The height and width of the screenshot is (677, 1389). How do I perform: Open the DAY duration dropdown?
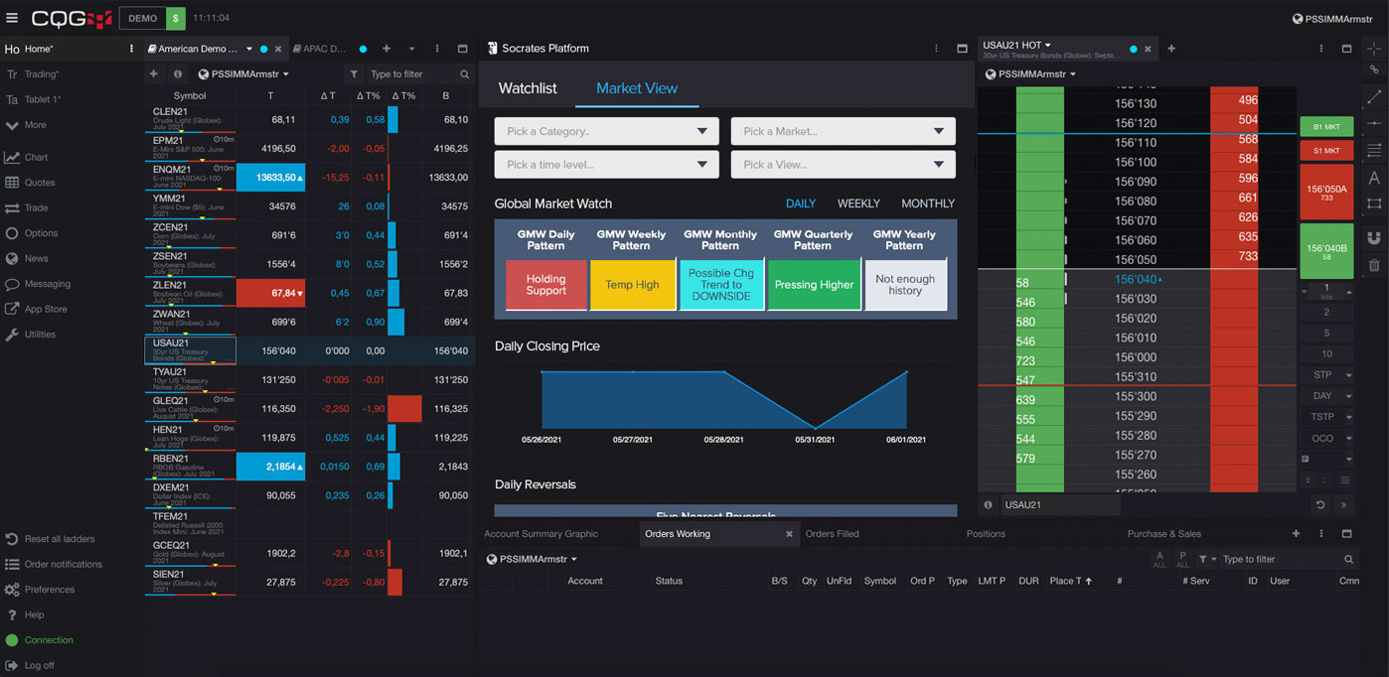1326,396
